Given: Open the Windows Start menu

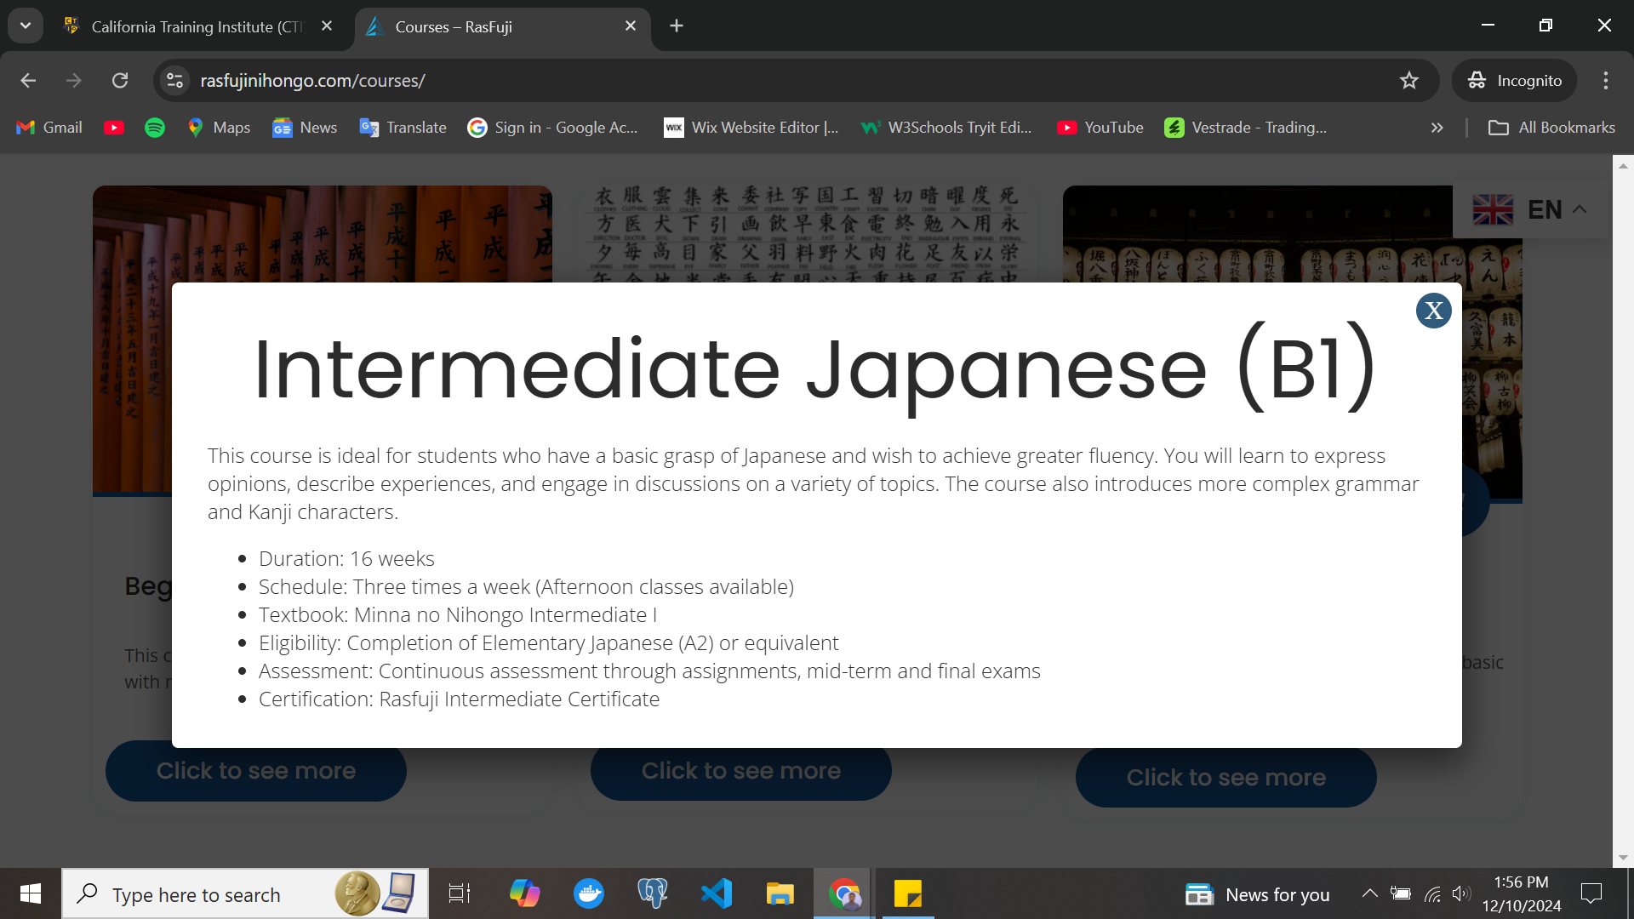Looking at the screenshot, I should [31, 893].
